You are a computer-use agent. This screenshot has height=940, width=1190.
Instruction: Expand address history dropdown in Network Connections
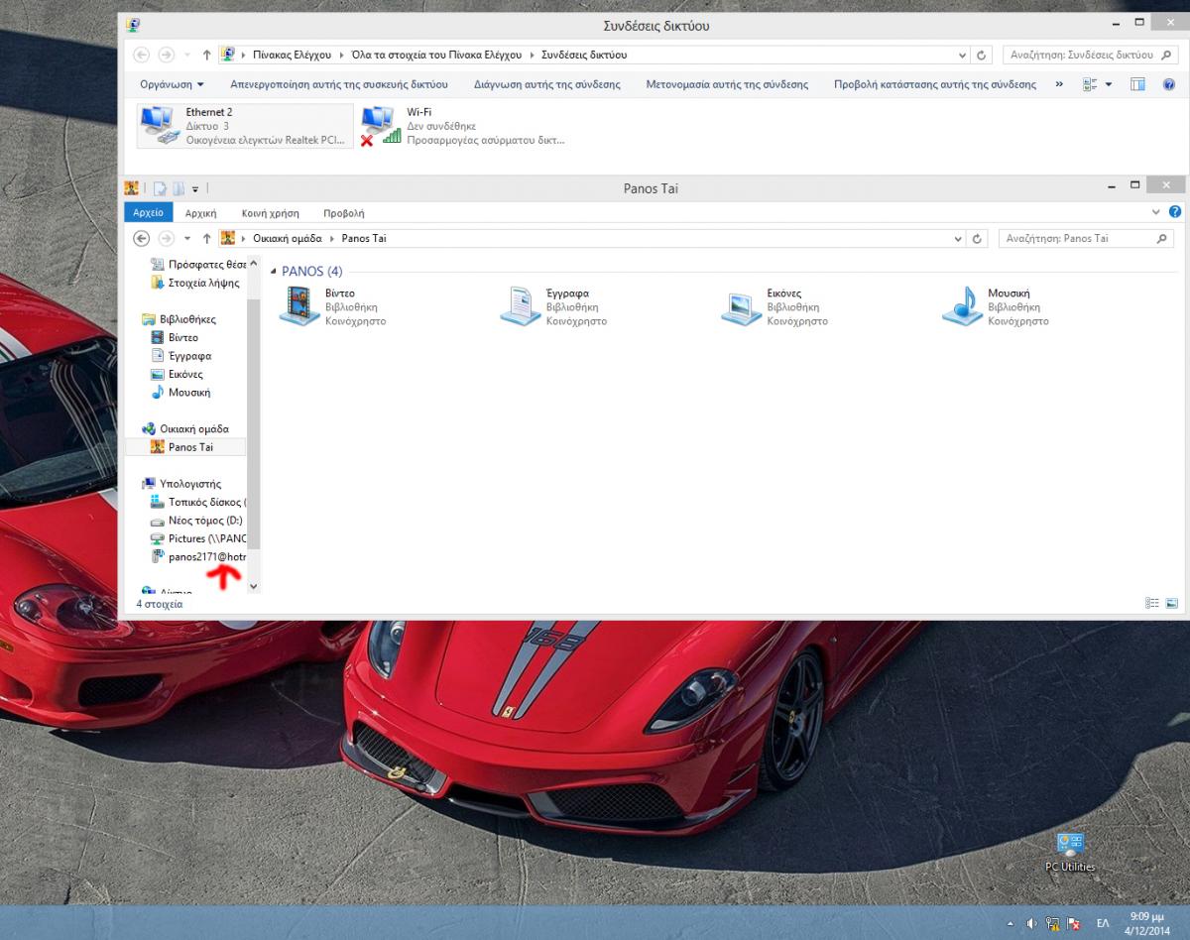point(962,56)
